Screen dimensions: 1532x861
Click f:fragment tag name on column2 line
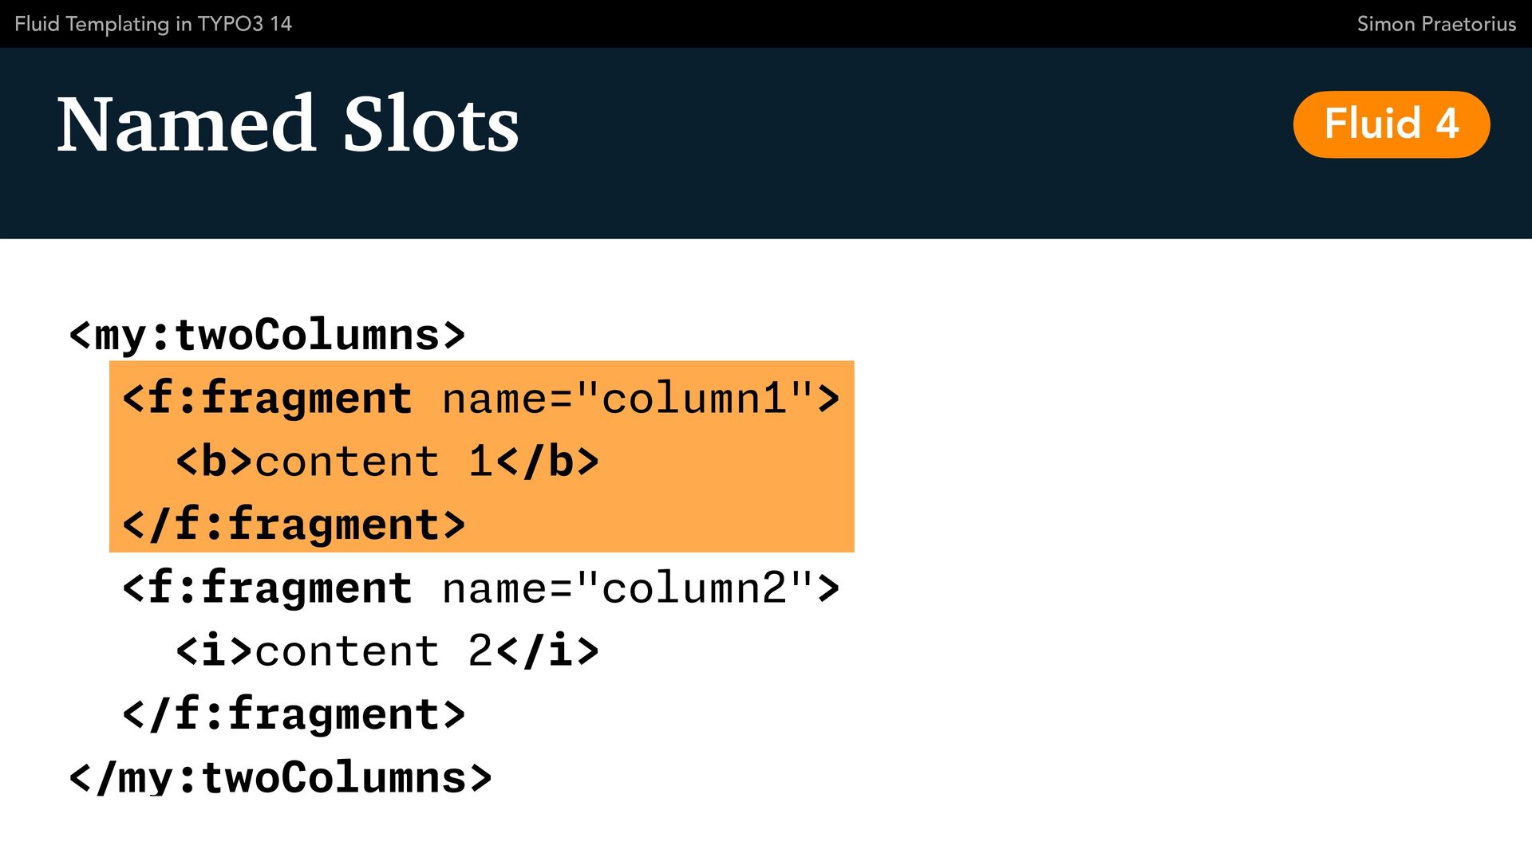279,588
